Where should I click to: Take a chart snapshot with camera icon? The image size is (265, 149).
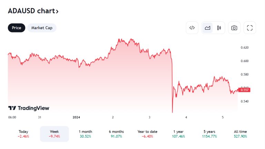(234, 28)
